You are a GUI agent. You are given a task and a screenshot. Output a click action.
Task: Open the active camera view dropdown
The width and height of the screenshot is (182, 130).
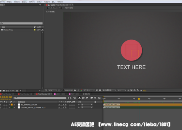[x=109, y=90]
